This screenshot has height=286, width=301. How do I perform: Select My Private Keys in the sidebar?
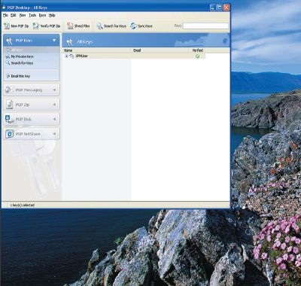click(22, 56)
